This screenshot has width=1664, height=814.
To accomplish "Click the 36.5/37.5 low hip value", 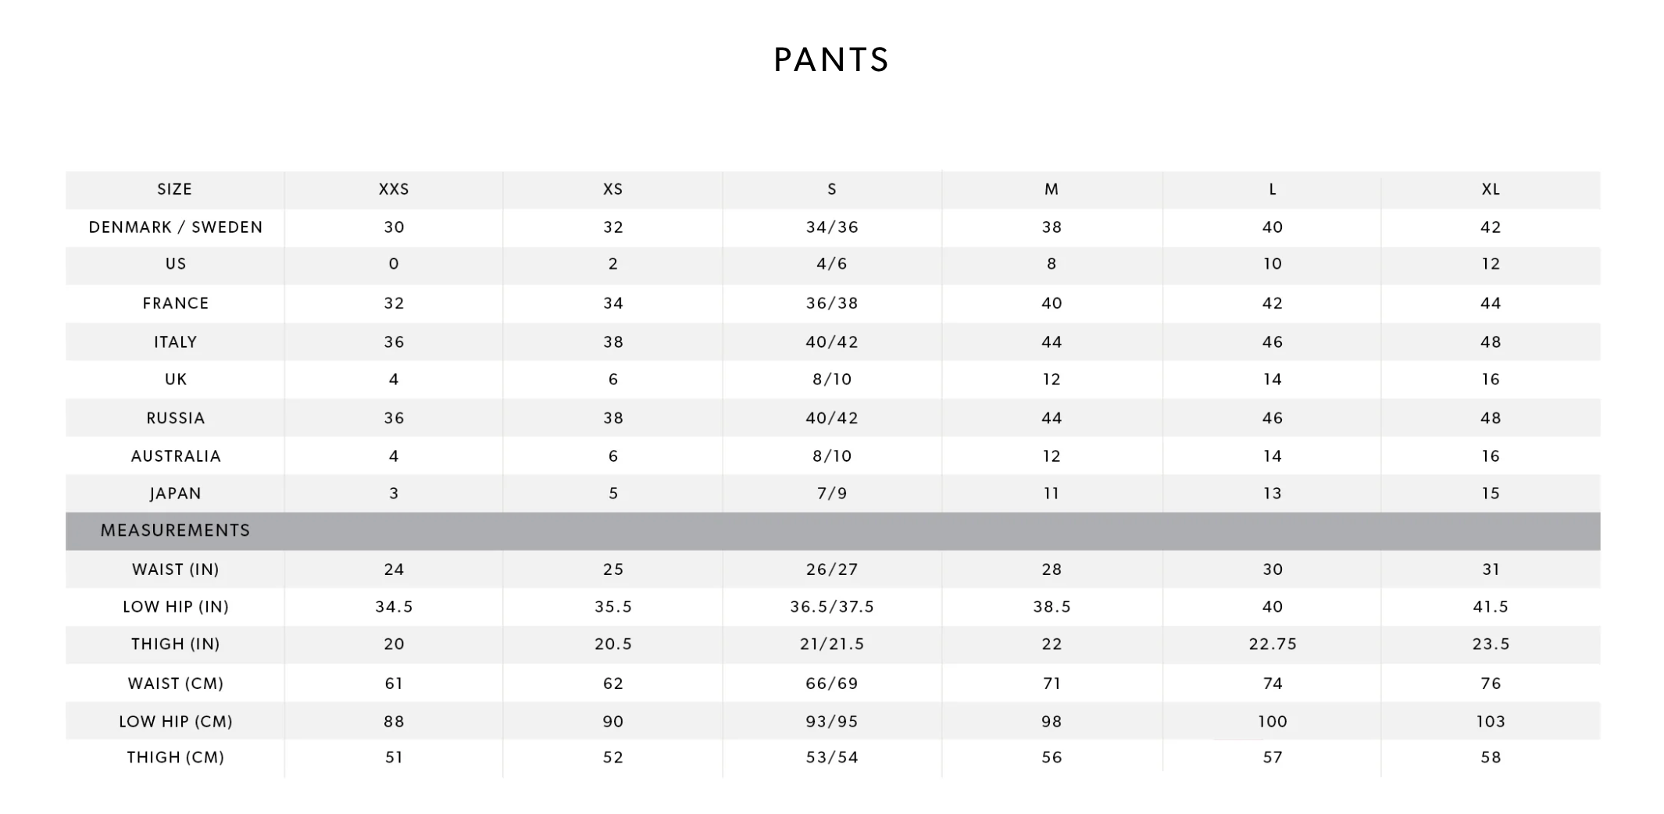I will pos(832,607).
